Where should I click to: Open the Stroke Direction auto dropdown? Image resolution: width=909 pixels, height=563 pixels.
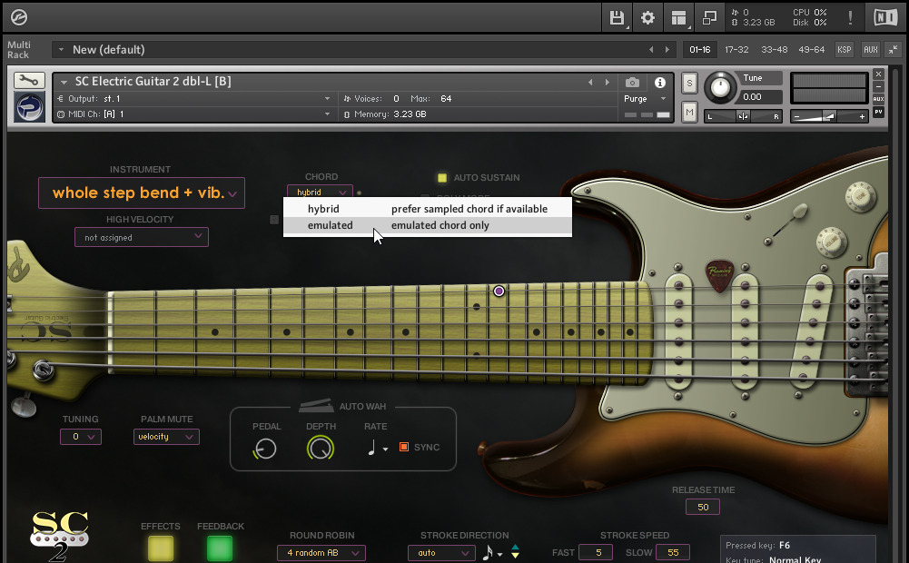[x=441, y=553]
